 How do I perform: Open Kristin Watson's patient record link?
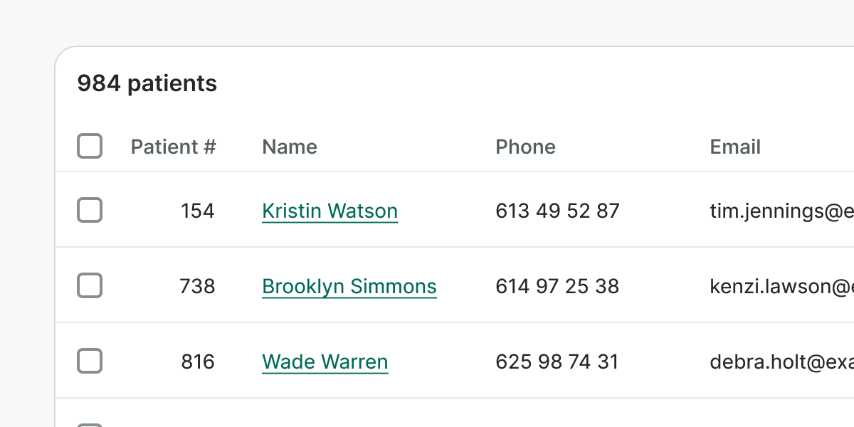[x=330, y=211]
